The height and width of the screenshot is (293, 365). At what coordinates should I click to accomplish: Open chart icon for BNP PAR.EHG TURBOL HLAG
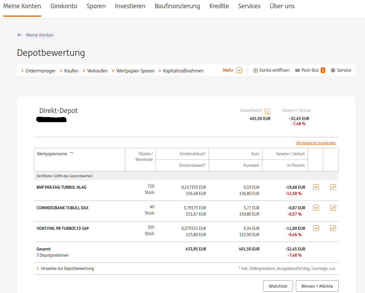click(333, 187)
